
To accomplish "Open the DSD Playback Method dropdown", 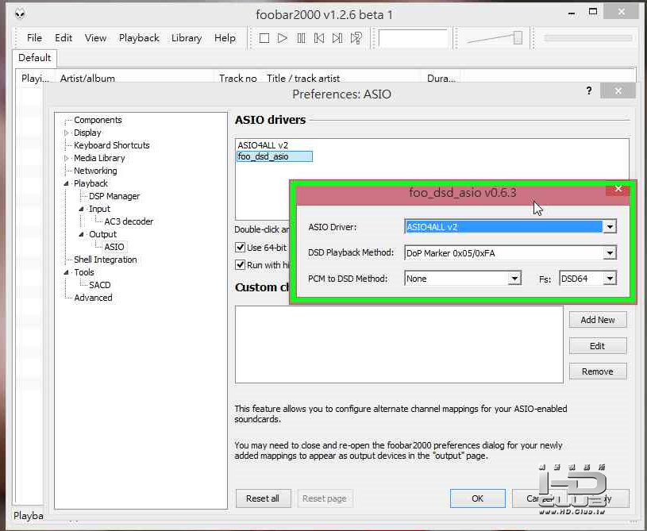I will (x=610, y=253).
